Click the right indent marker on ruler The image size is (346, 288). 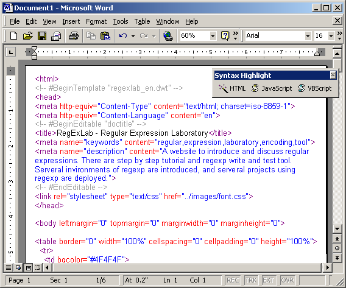(317, 54)
